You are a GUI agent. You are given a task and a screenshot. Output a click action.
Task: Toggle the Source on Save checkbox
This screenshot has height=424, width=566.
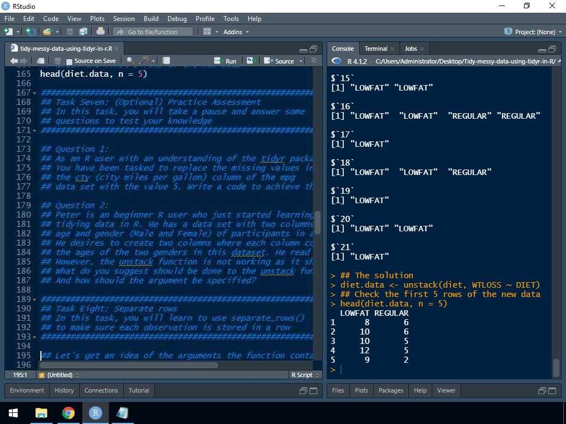click(x=70, y=61)
